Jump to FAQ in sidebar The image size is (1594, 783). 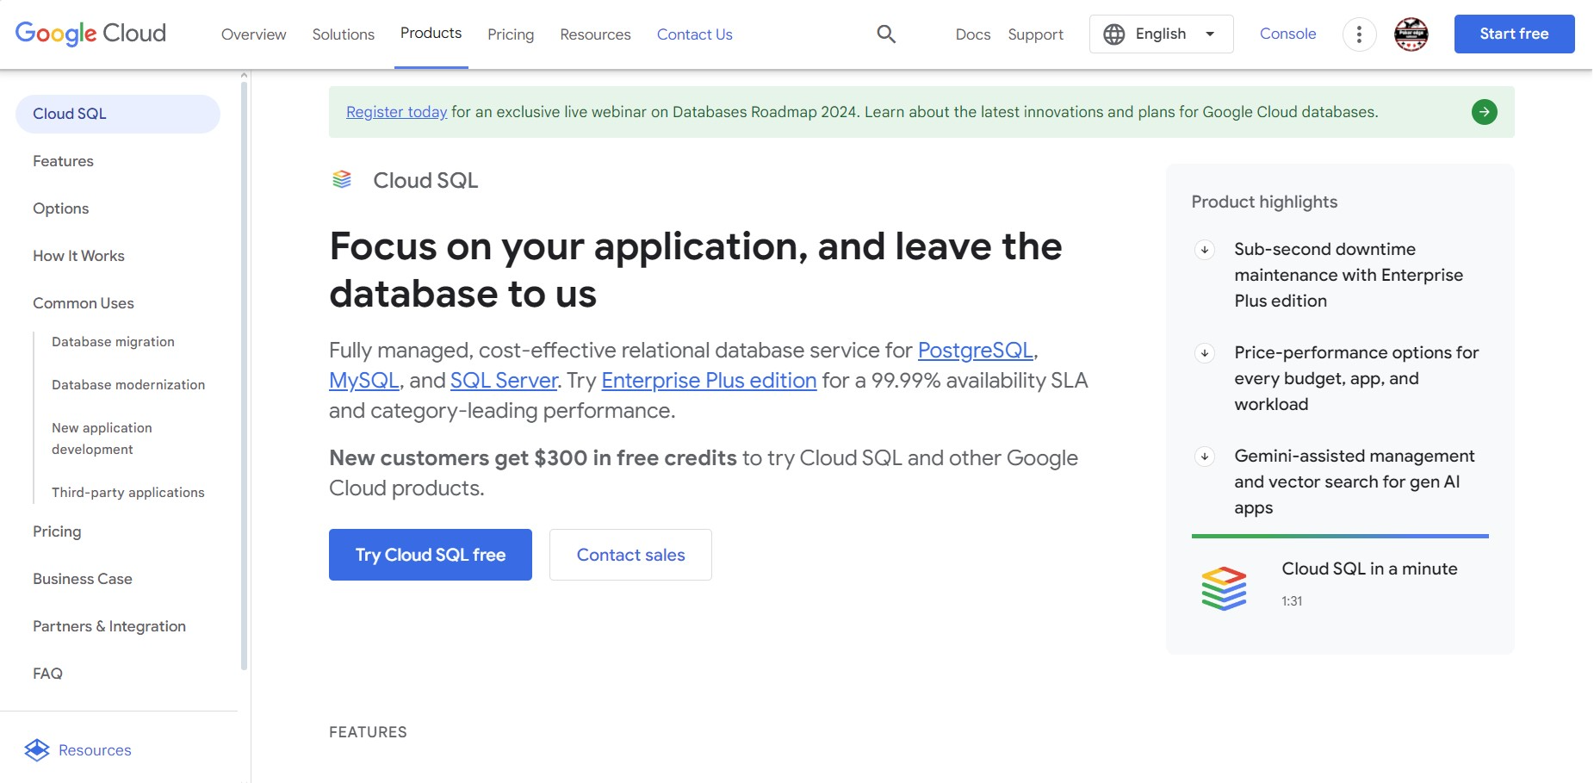pos(47,674)
